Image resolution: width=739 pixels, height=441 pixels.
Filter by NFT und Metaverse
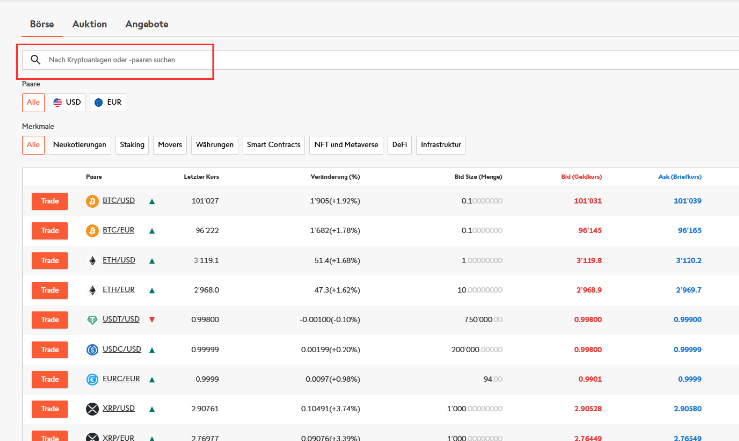(x=346, y=145)
